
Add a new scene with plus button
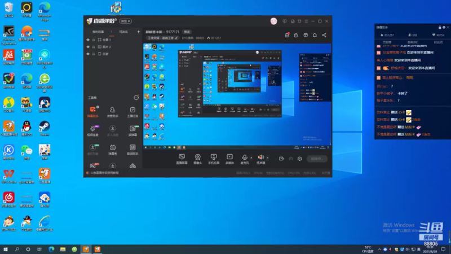click(138, 32)
